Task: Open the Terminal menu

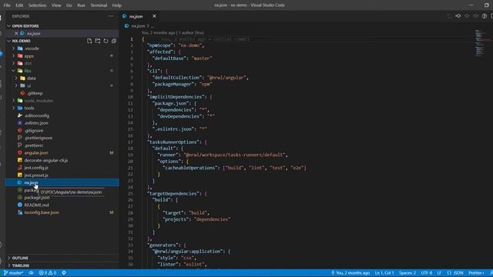Action: 99,5
